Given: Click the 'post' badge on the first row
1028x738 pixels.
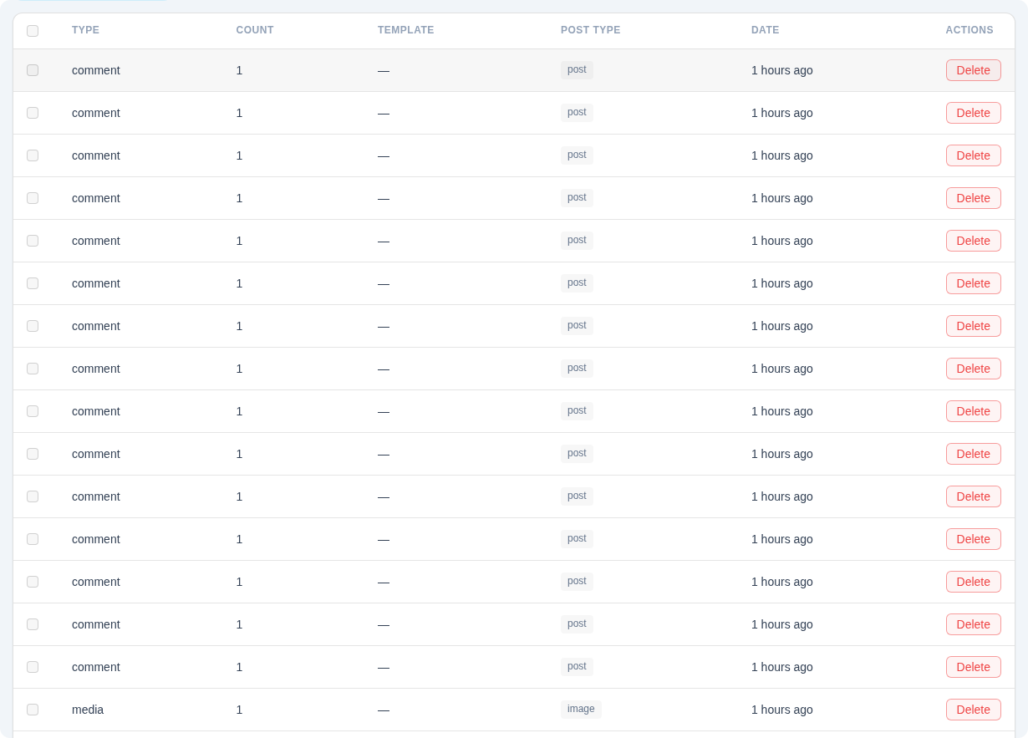Looking at the screenshot, I should [577, 70].
